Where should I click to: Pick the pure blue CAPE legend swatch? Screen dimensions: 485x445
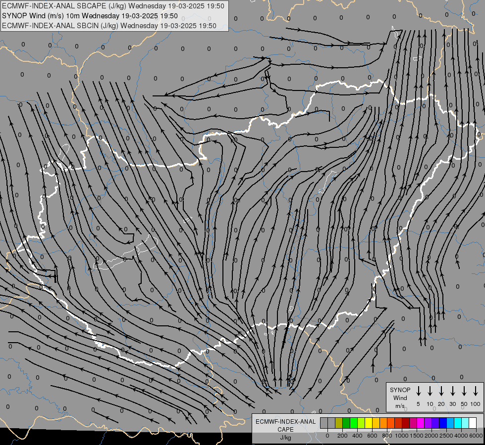tap(443, 423)
